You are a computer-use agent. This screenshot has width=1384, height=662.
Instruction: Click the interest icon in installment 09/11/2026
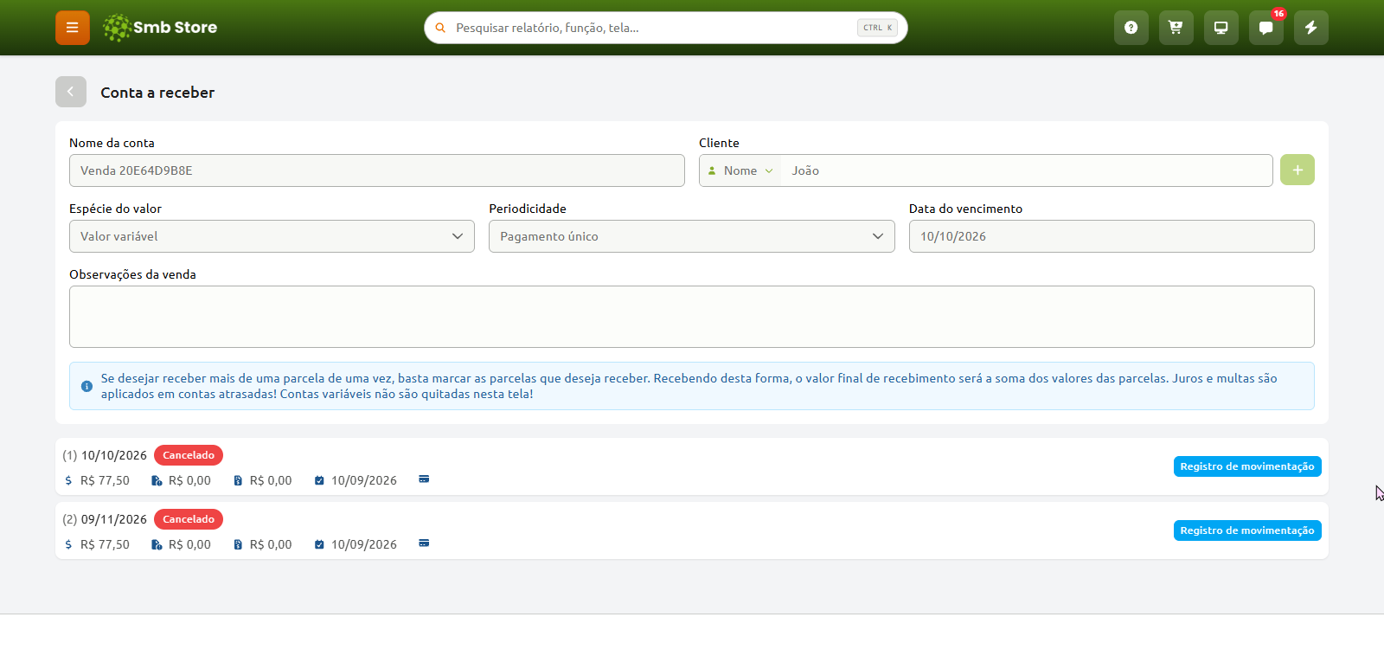pos(238,544)
